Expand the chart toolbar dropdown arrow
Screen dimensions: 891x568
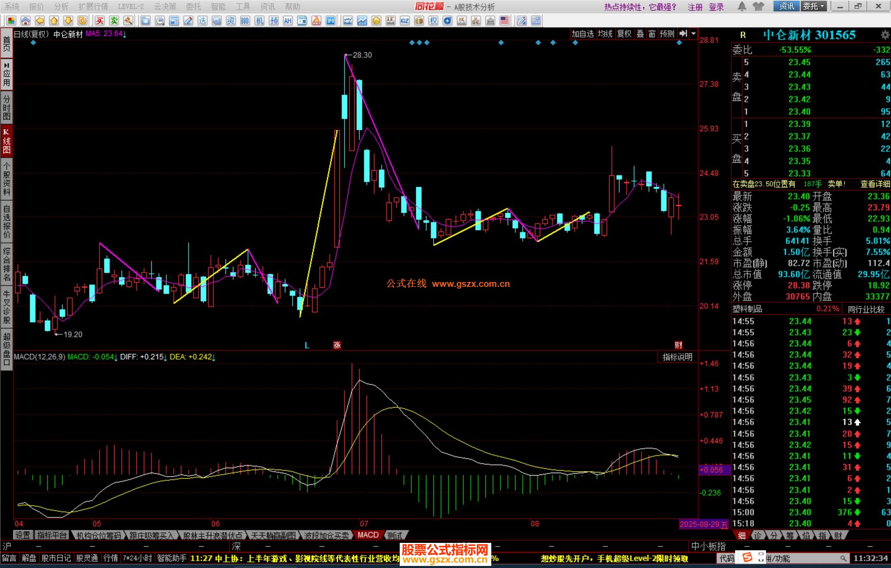pyautogui.click(x=693, y=34)
